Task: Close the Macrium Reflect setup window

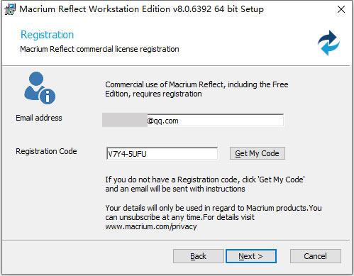Action: [x=341, y=9]
